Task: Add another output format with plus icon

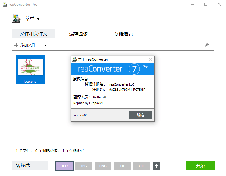Action: (156, 166)
